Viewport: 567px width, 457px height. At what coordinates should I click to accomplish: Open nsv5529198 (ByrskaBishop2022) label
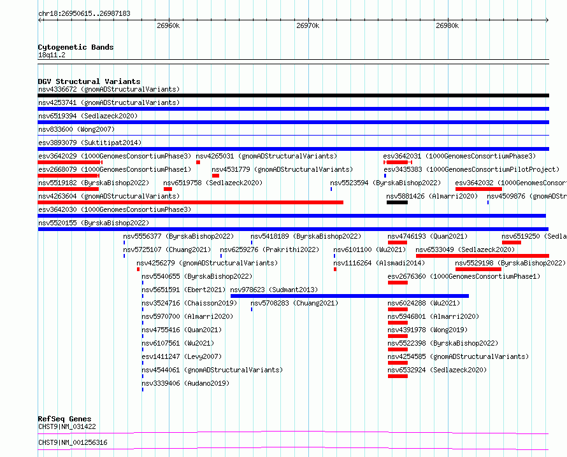(510, 263)
